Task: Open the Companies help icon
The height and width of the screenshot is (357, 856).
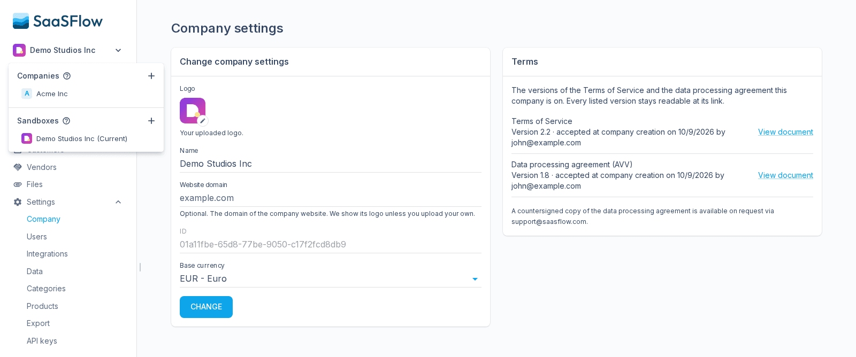Action: click(x=67, y=76)
